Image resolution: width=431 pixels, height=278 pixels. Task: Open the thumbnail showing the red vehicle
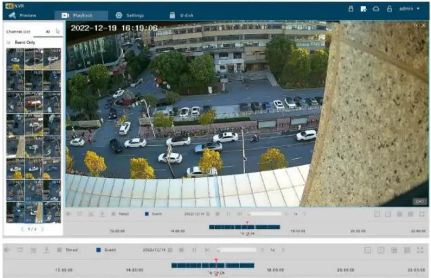coord(33,103)
